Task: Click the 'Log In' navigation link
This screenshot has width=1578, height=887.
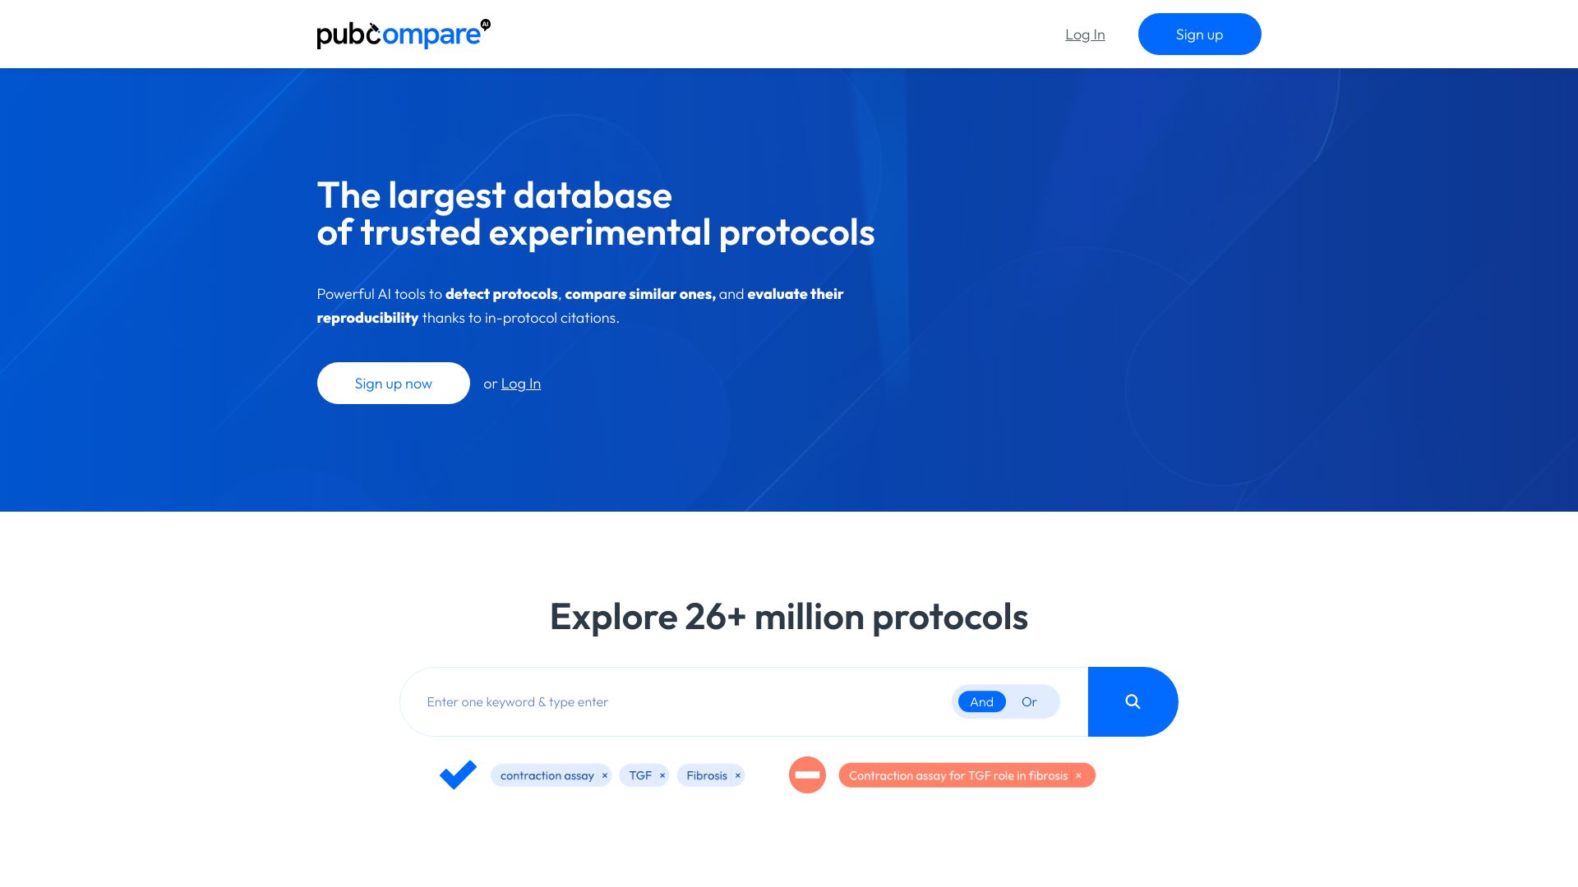Action: [1085, 34]
